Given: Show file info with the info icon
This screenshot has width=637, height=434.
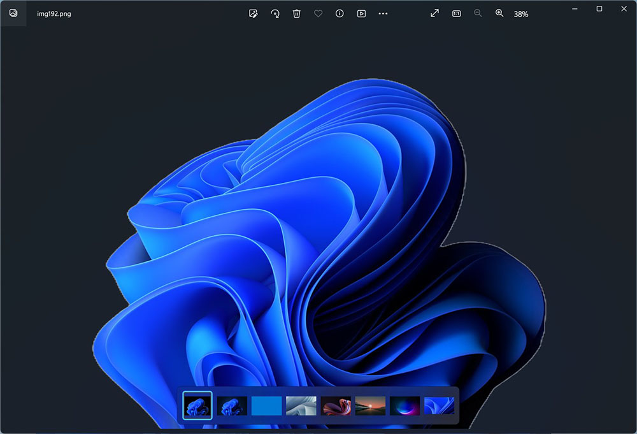Looking at the screenshot, I should pos(340,13).
